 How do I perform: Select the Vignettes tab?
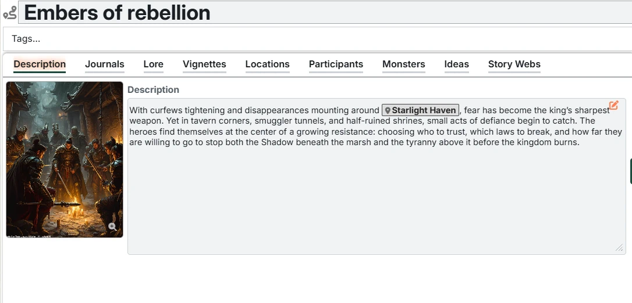tap(204, 64)
